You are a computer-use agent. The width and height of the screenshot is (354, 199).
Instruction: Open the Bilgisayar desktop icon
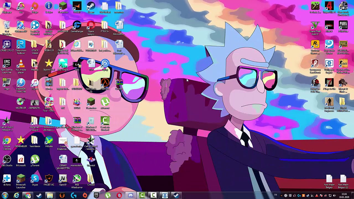pos(7,7)
